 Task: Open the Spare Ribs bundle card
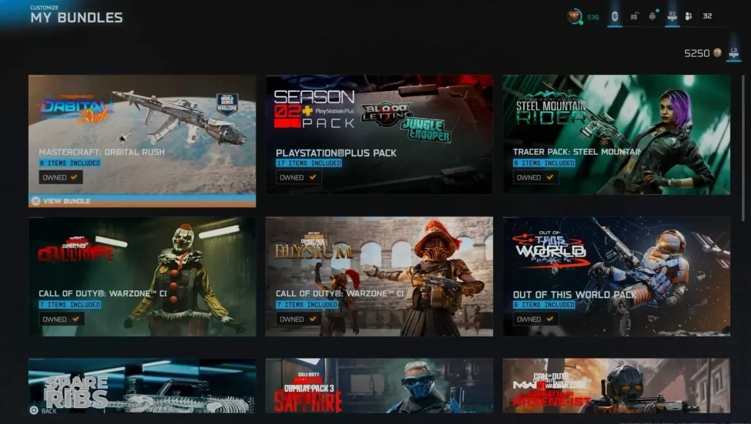pyautogui.click(x=142, y=386)
